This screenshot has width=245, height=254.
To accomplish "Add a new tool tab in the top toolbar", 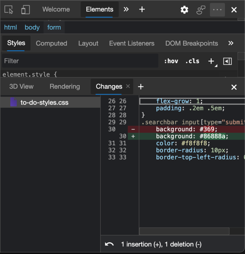I will (142, 10).
